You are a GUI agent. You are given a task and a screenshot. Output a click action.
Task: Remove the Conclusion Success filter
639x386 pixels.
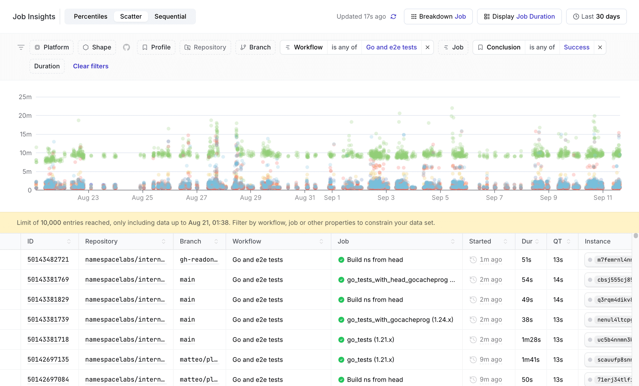[x=600, y=47]
